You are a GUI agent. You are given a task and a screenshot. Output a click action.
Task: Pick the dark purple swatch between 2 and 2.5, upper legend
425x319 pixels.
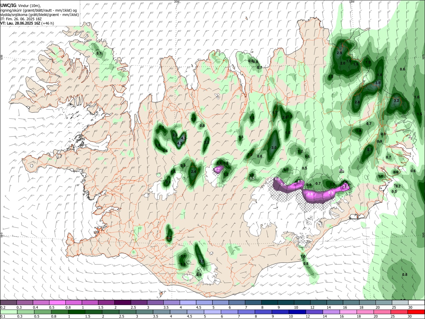(123, 303)
